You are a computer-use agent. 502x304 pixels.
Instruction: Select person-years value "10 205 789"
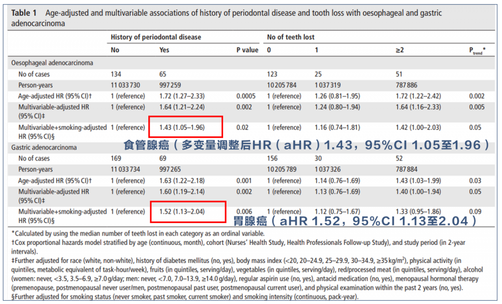(282, 169)
